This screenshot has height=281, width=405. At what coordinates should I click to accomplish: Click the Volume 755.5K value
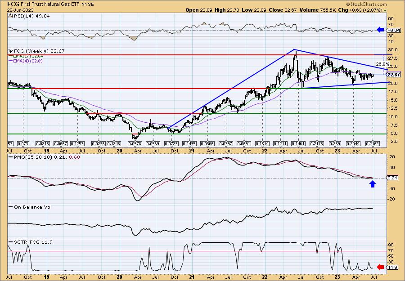click(318, 10)
